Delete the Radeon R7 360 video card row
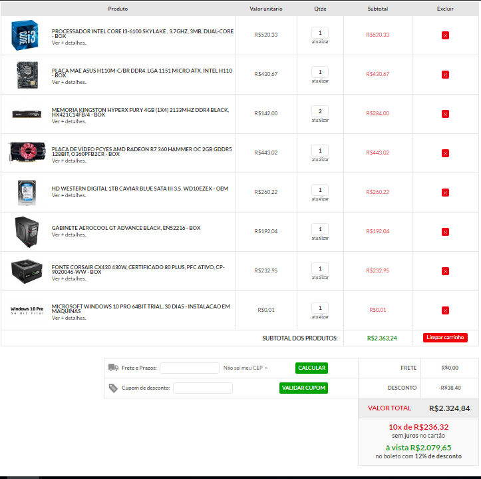Screen dimensions: 481x479 (x=445, y=153)
